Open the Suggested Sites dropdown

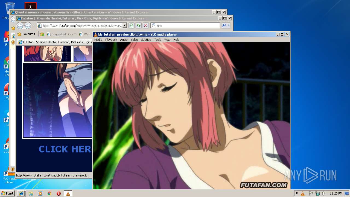coord(61,34)
